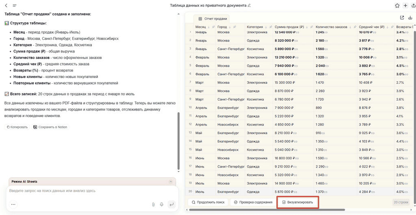Click the Визуализировать button
416x215 pixels.
[298, 202]
